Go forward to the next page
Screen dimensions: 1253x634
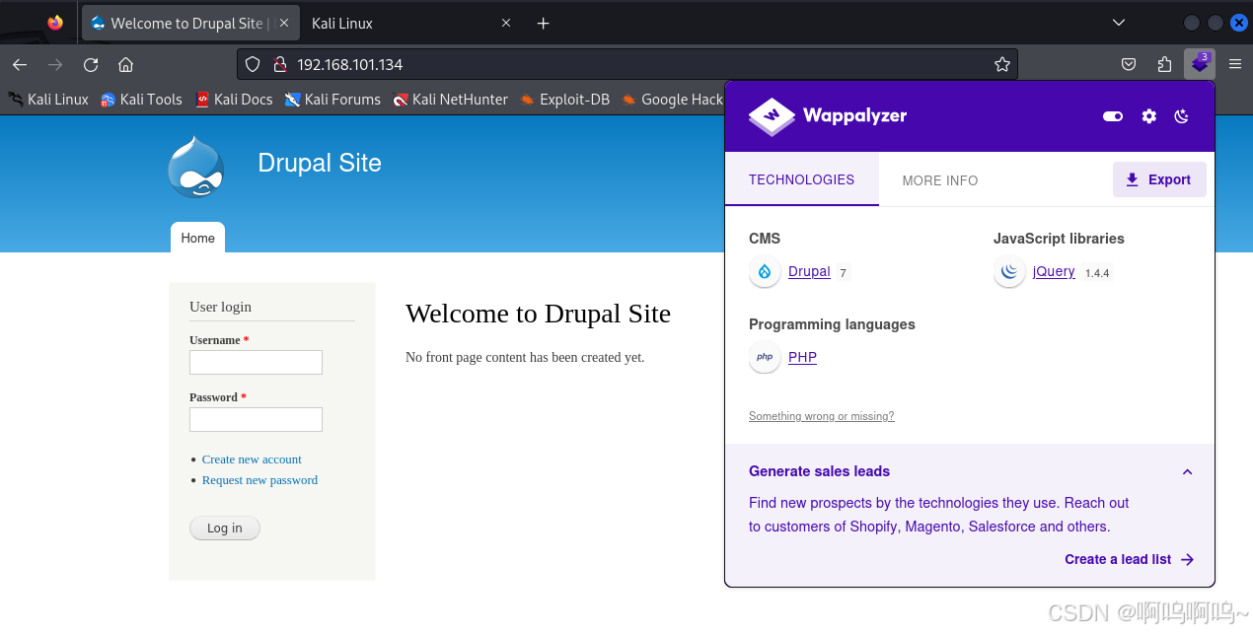point(55,64)
